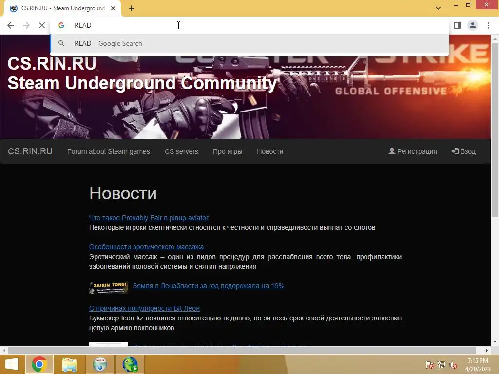Open the Chrome profile avatar
The image size is (499, 374).
pyautogui.click(x=473, y=25)
